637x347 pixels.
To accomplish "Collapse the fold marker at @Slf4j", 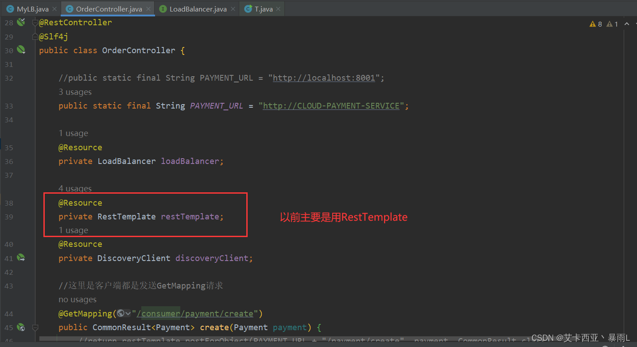I will point(35,36).
